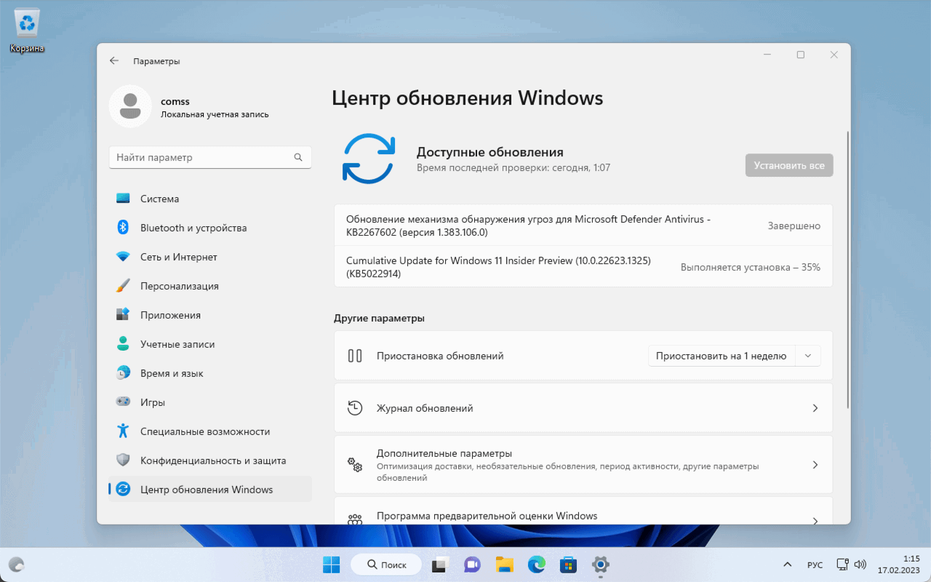
Task: Click the Выполняется установка – 35% status
Action: click(751, 267)
